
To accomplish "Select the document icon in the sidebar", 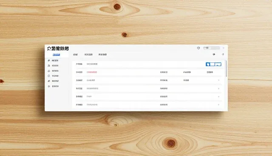I will pos(49,66).
